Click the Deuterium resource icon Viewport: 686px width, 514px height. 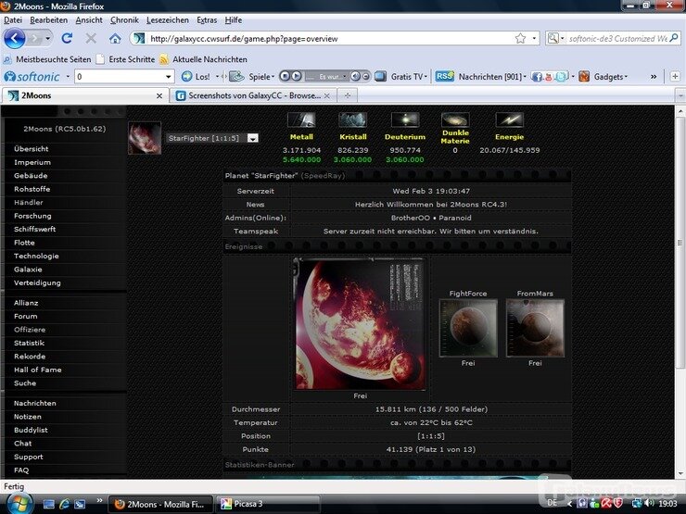coord(405,119)
